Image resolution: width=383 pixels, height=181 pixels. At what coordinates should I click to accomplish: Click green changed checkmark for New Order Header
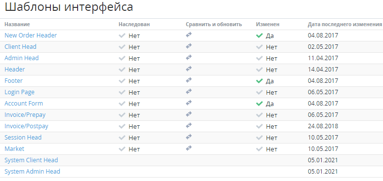tap(259, 36)
